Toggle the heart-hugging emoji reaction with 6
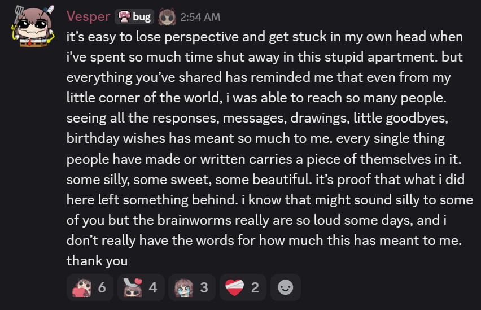Screen dimensions: 481x310 point(89,288)
